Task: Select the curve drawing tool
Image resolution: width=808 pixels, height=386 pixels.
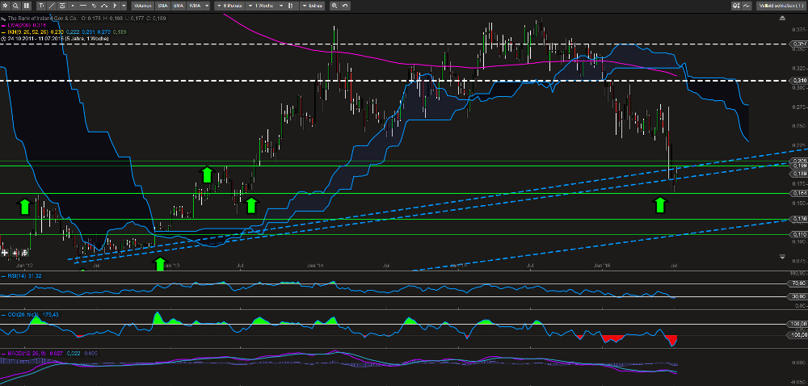Action: [104, 6]
